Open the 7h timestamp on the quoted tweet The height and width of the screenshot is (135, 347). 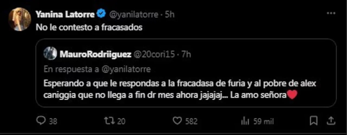[186, 54]
